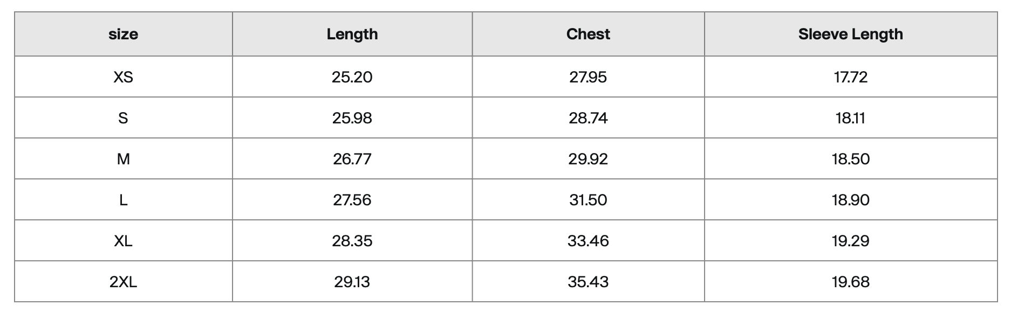The width and height of the screenshot is (1011, 319).
Task: Select the S size cell
Action: 124,117
